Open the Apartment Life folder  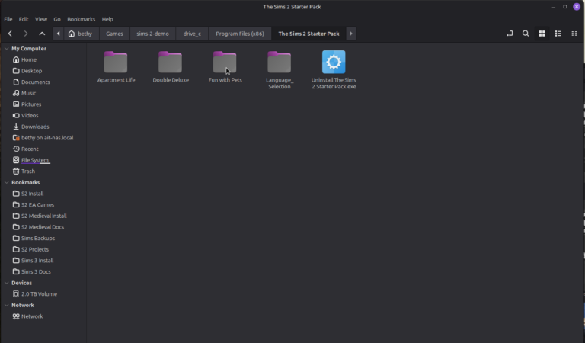(116, 67)
